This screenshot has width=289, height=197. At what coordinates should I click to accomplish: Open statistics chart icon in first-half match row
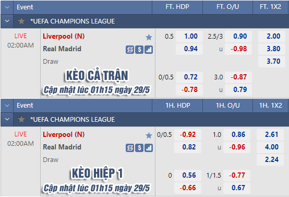pyautogui.click(x=149, y=148)
